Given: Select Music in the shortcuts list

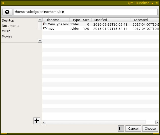Looking at the screenshot, I should (x=6, y=31).
